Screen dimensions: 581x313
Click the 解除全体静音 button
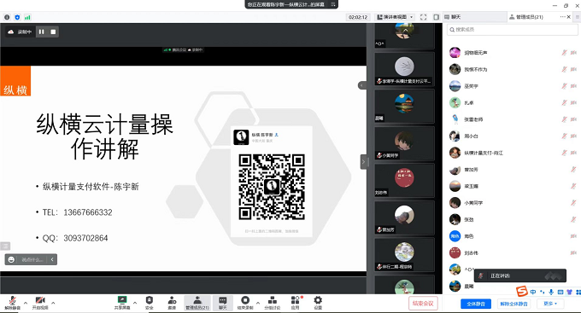coord(514,304)
